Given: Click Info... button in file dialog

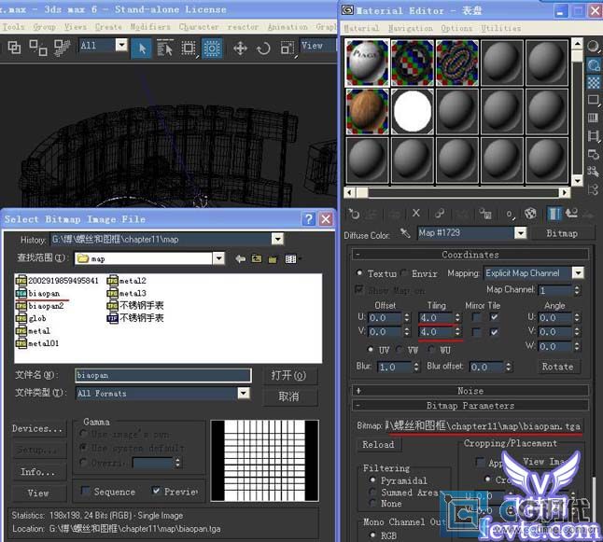Looking at the screenshot, I should [x=37, y=471].
